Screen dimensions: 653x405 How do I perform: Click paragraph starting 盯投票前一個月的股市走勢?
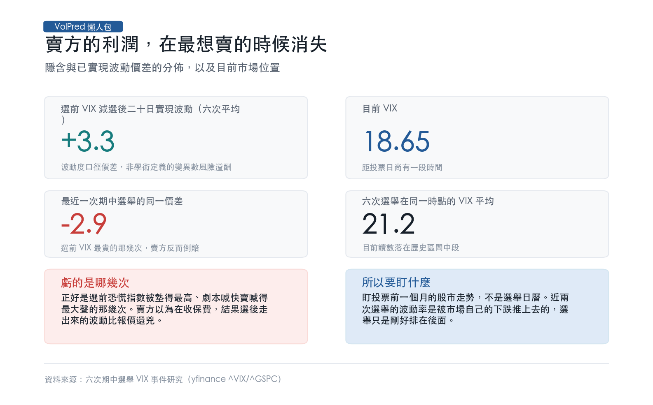(x=466, y=309)
